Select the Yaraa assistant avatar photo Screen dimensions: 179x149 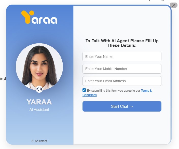(39, 67)
